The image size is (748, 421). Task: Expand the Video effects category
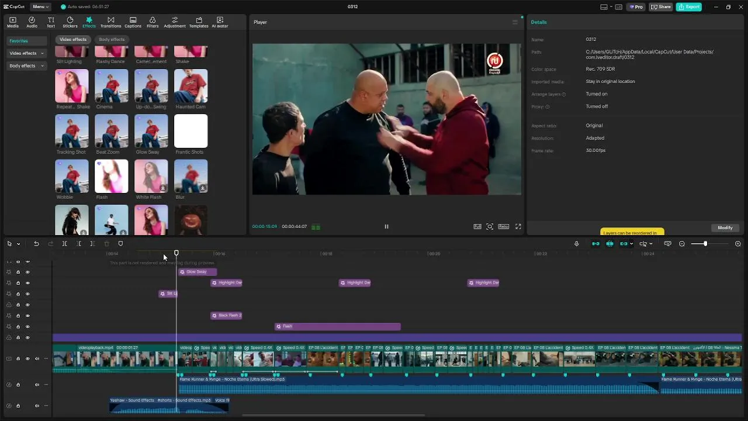tap(26, 53)
